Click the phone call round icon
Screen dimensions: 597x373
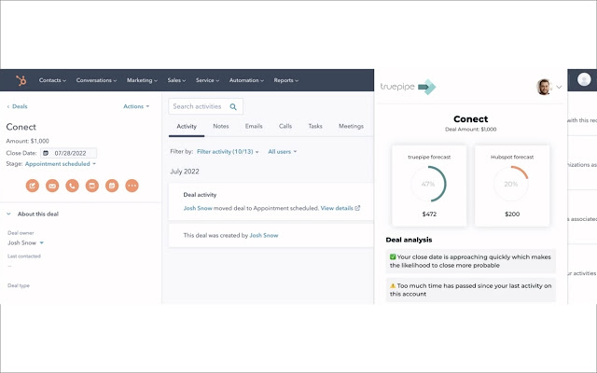tap(72, 186)
